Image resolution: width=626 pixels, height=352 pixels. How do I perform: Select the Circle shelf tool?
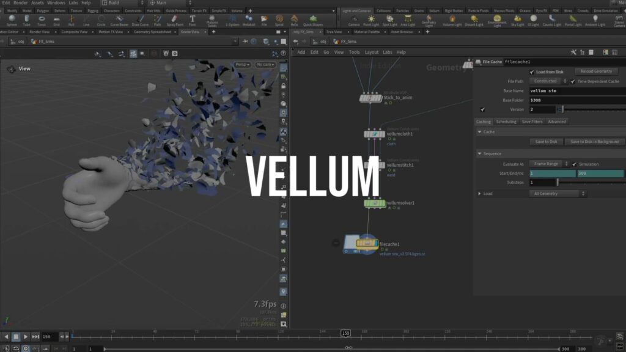tap(101, 21)
